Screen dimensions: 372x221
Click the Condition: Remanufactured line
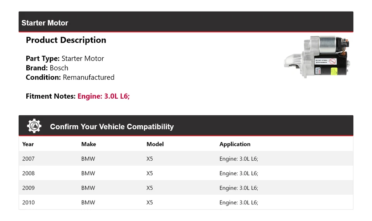coord(70,77)
